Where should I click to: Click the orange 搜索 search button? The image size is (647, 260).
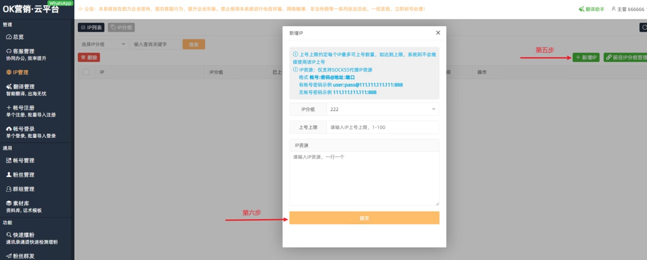(x=194, y=44)
